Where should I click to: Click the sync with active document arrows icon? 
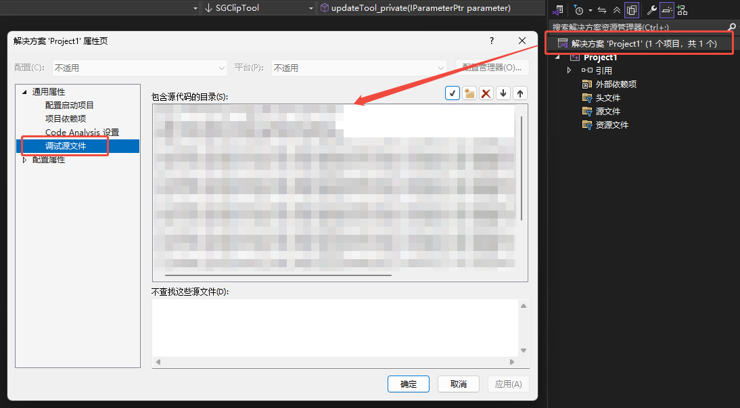[601, 9]
